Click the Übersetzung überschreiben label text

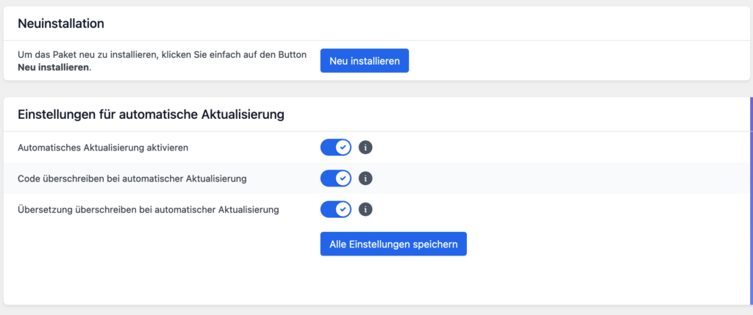[148, 210]
